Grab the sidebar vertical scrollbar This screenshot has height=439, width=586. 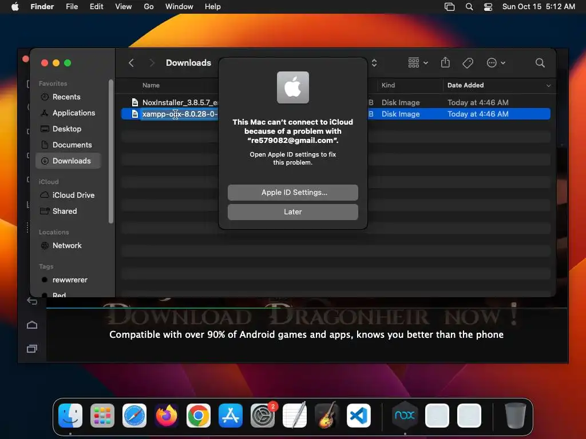point(110,151)
